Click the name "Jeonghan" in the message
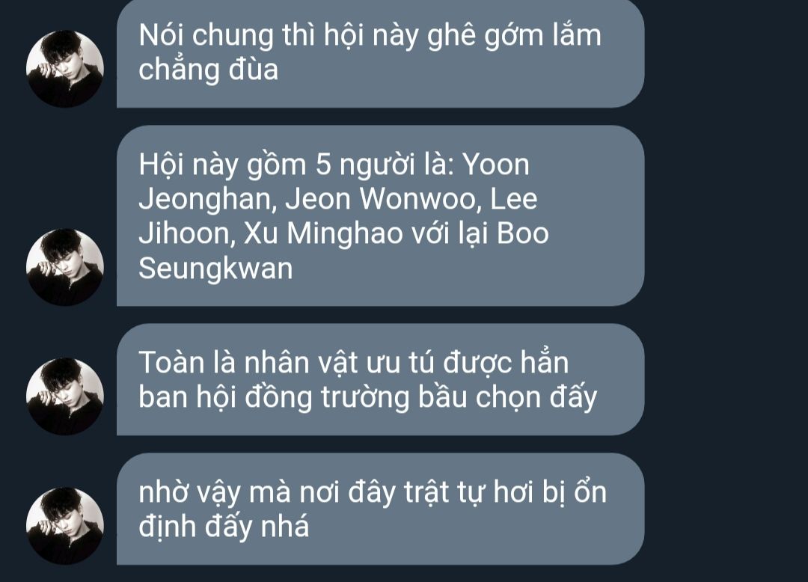 pos(204,199)
